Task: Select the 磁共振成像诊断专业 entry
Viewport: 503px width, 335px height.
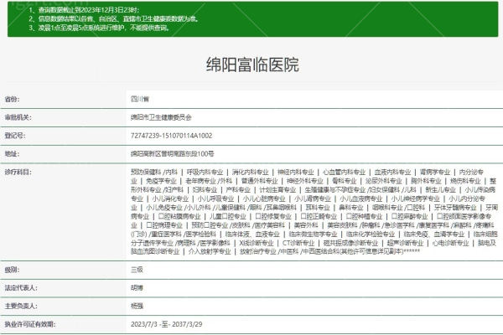Action: pyautogui.click(x=350, y=243)
